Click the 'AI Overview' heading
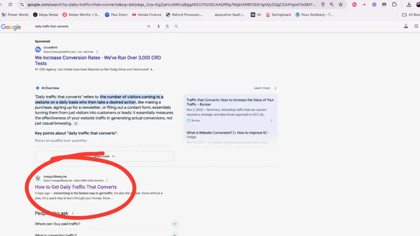 point(50,88)
